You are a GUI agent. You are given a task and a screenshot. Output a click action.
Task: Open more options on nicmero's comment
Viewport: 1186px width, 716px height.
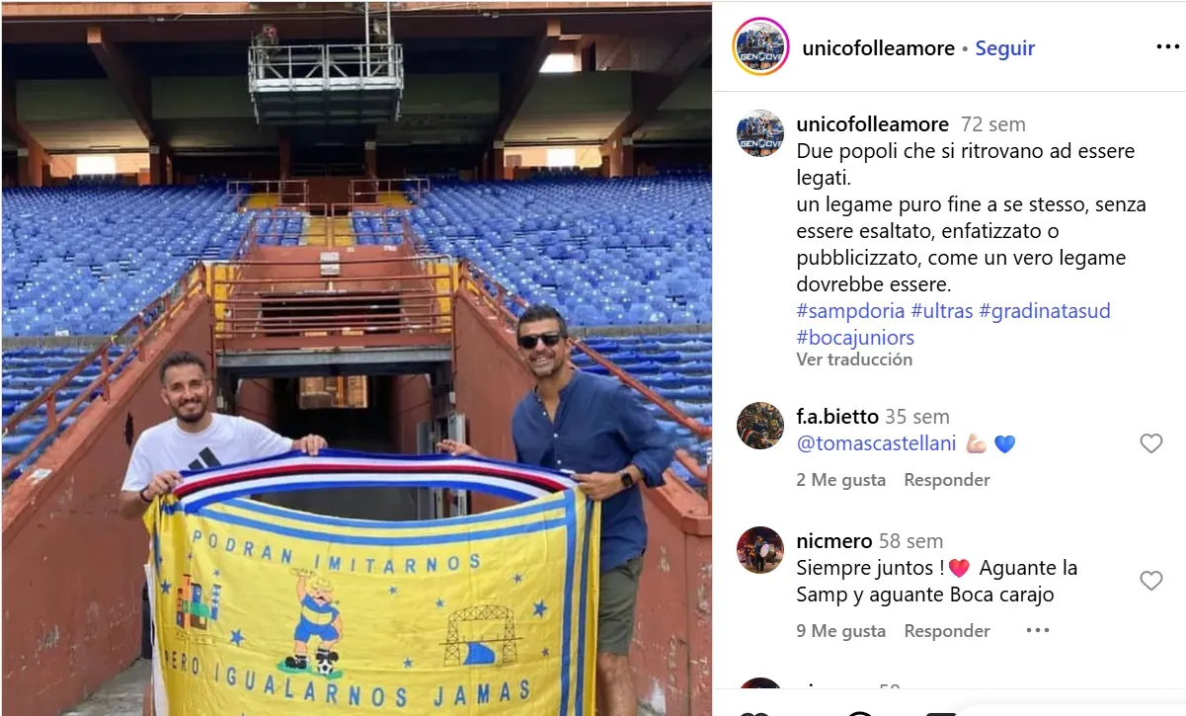[1037, 630]
